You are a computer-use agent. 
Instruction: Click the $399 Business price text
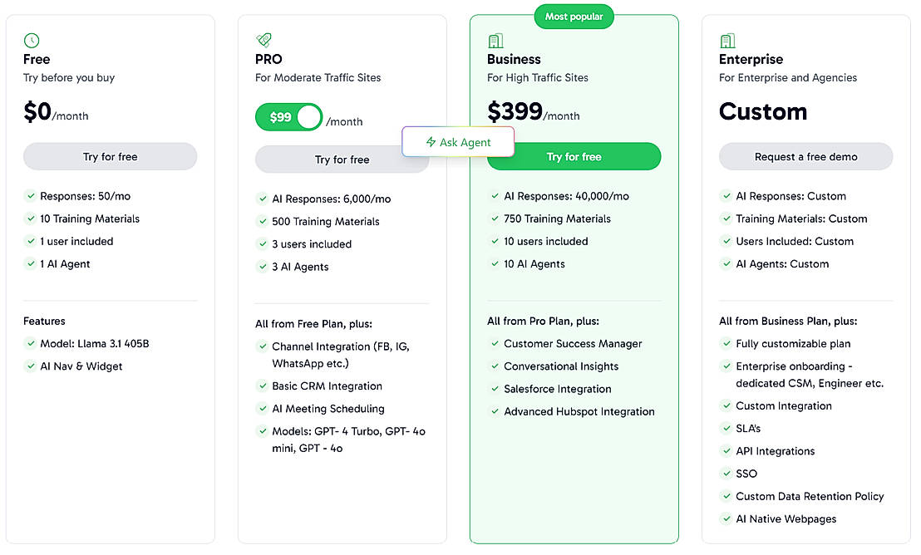(x=515, y=112)
